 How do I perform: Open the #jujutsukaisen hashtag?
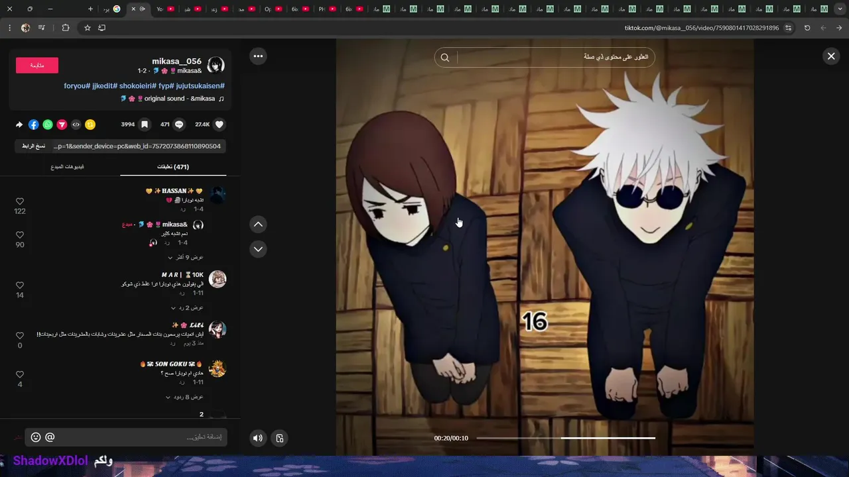[x=200, y=86]
